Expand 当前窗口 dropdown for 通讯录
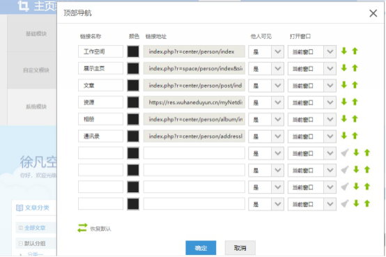Screen dimensions: 386x257 (312, 137)
